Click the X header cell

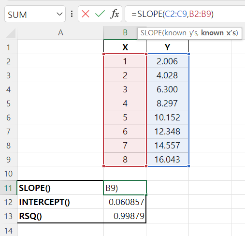(125, 47)
